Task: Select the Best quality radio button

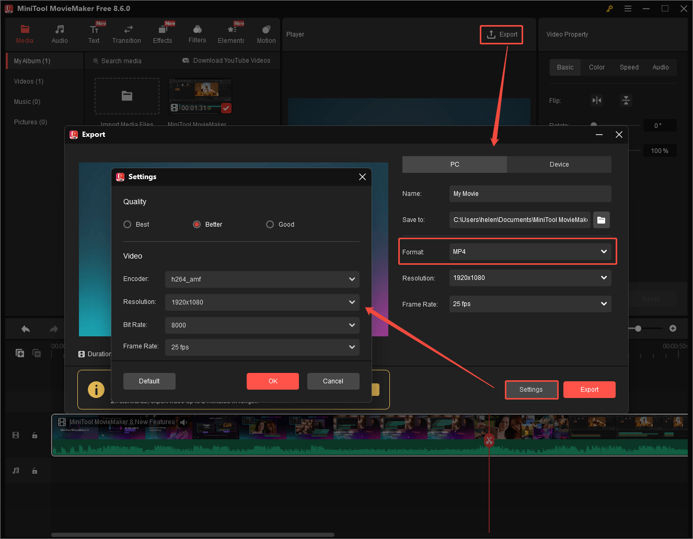Action: tap(127, 224)
